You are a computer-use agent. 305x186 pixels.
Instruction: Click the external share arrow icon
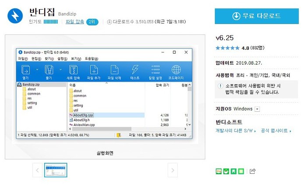[252, 171]
